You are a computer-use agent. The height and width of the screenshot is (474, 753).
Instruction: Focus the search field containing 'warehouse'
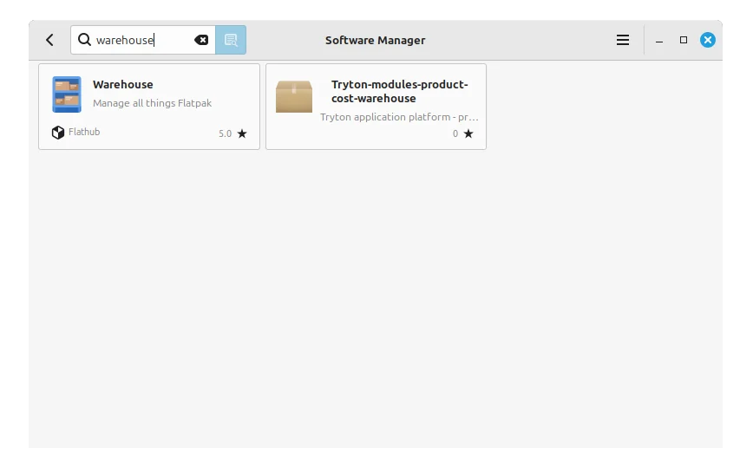point(142,40)
